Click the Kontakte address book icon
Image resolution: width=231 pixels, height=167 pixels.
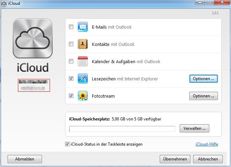pos(83,44)
